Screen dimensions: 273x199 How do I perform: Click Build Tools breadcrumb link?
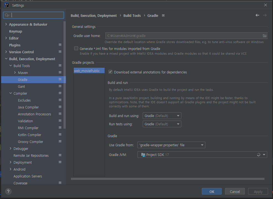click(x=132, y=15)
